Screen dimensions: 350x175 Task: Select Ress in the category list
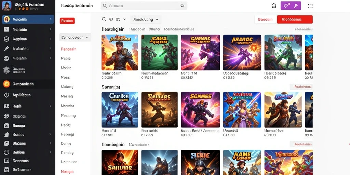tap(65, 78)
